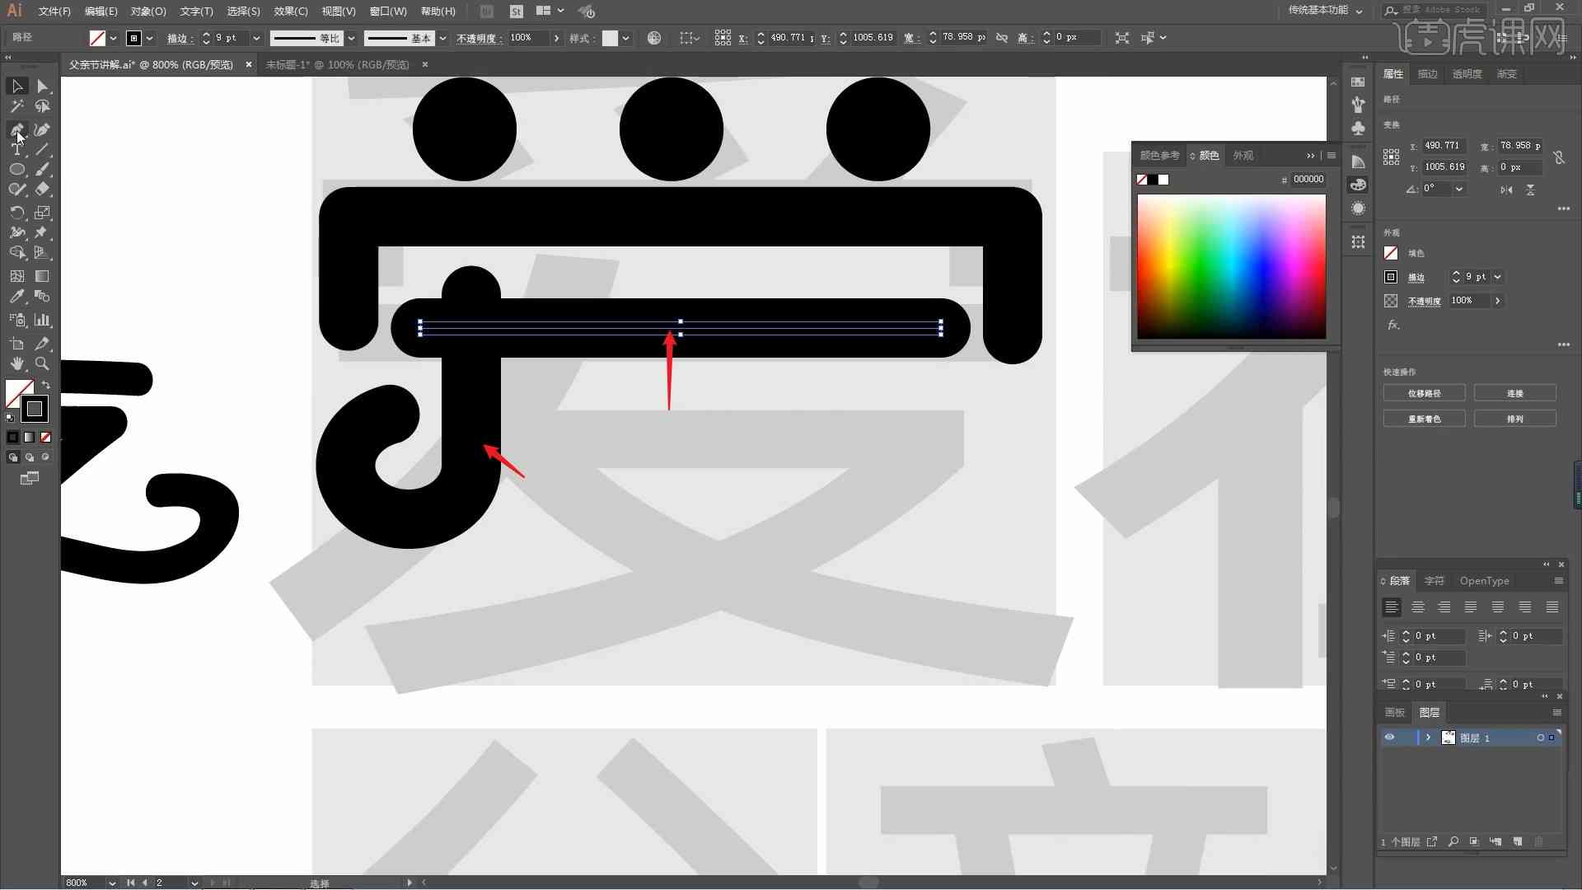Click 排列 quick action button

pos(1516,419)
